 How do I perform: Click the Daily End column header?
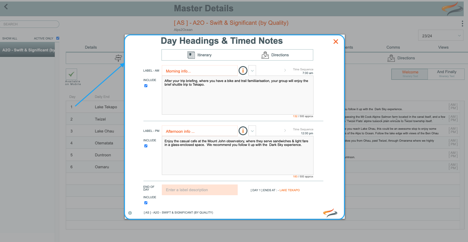(x=102, y=97)
